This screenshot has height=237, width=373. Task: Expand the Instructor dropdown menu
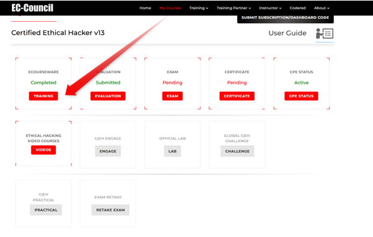(x=270, y=8)
